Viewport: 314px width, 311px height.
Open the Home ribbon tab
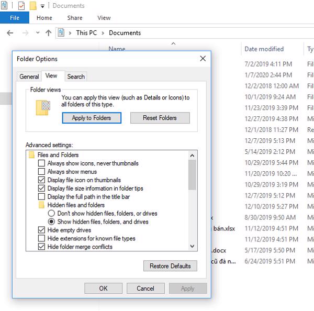pos(44,18)
